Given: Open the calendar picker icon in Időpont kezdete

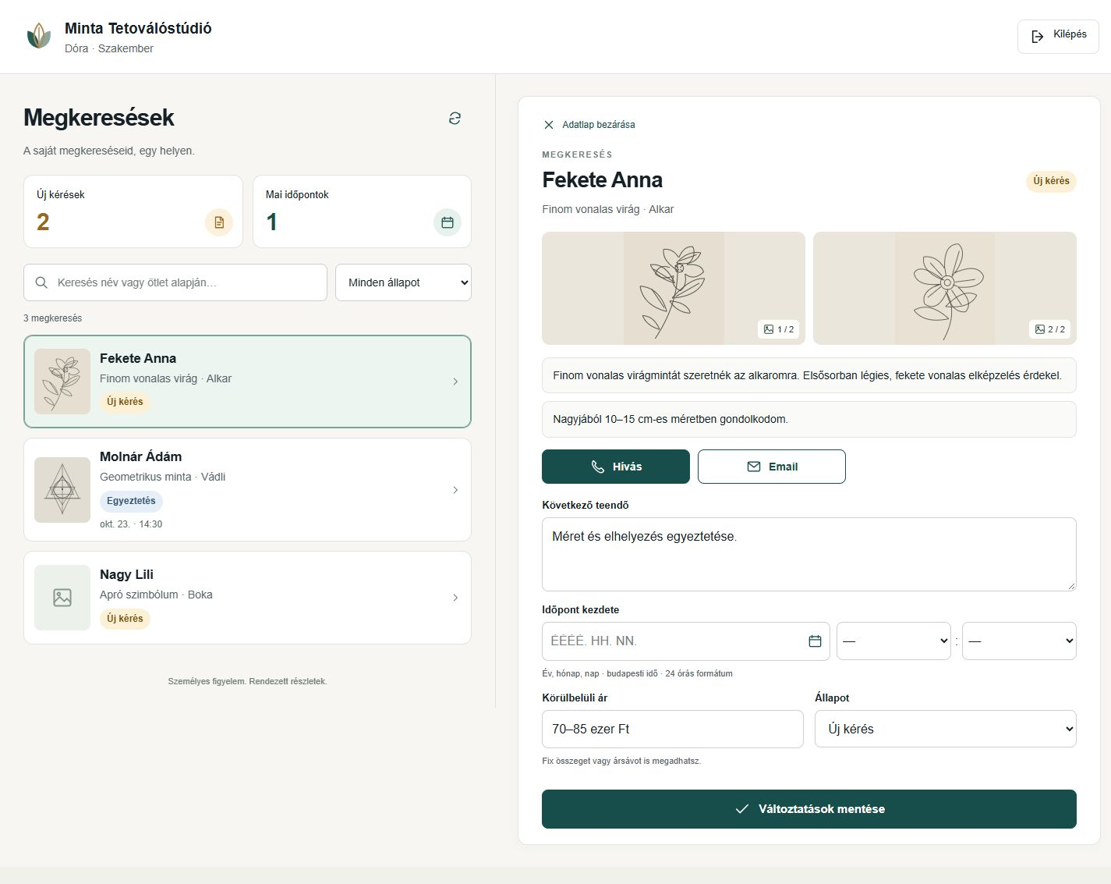Looking at the screenshot, I should (815, 641).
